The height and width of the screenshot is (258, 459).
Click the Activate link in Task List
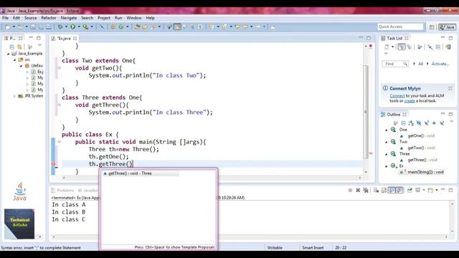[440, 64]
